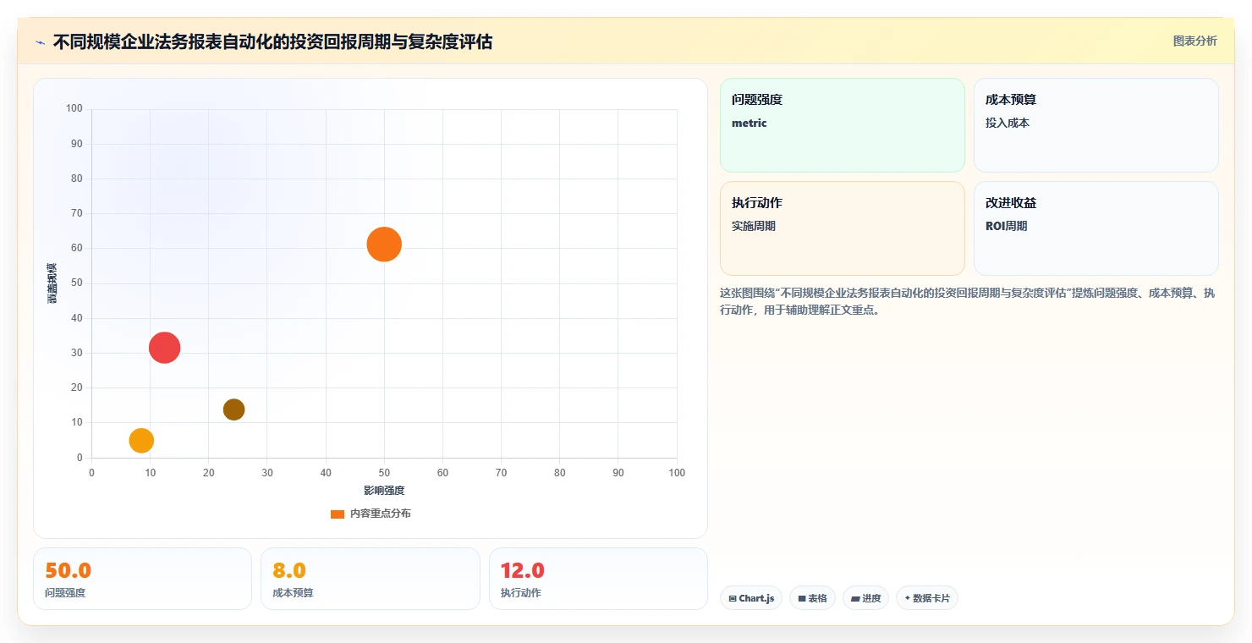The width and height of the screenshot is (1252, 643).
Task: Click the chart description paragraph text
Action: click(967, 301)
